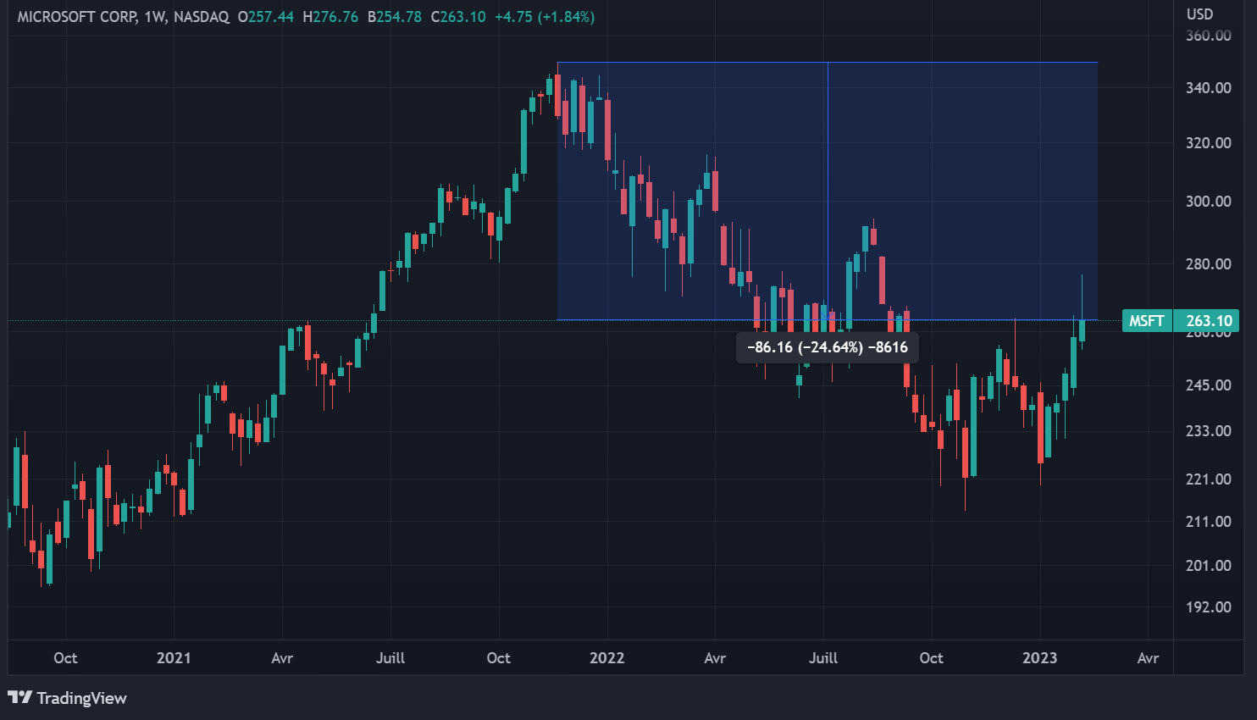The image size is (1257, 720).
Task: Click the 300.00 level on price scale
Action: [1208, 202]
